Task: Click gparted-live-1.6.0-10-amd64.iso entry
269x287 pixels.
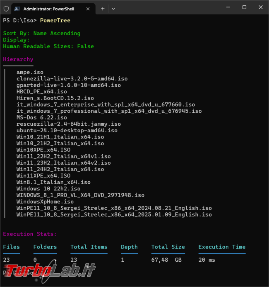Action: click(x=69, y=85)
